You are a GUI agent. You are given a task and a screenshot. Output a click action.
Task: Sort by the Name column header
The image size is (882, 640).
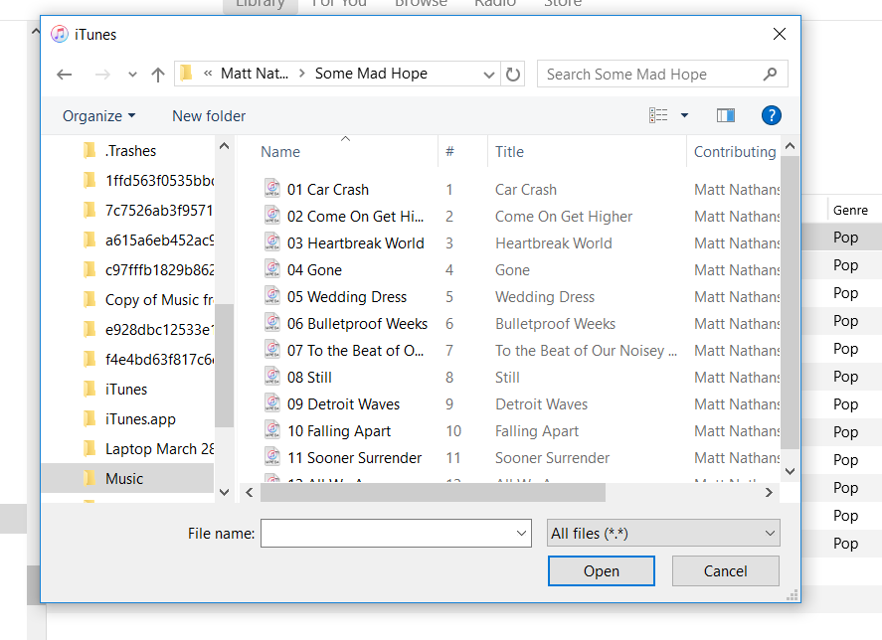coord(280,152)
